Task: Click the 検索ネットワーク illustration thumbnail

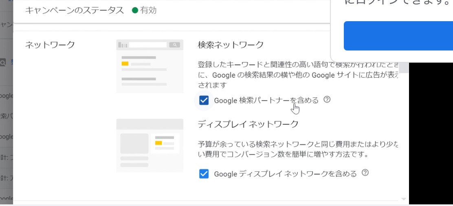Action: [150, 66]
